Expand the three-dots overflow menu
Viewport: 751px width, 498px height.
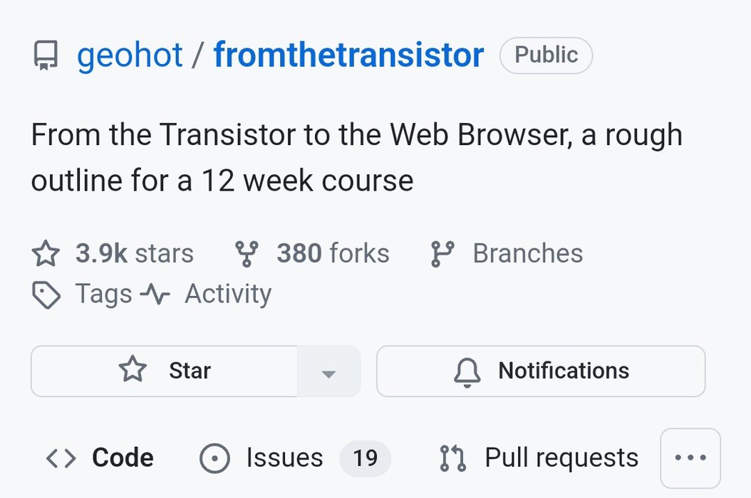690,458
